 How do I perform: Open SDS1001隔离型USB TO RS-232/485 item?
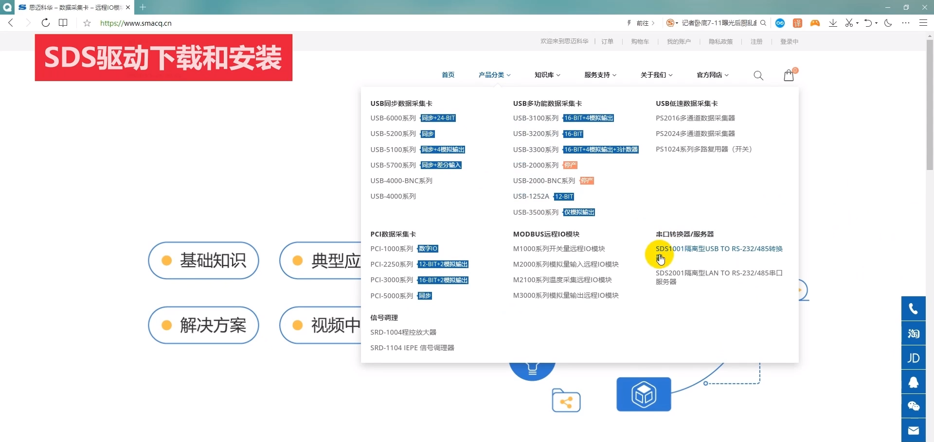(x=719, y=253)
